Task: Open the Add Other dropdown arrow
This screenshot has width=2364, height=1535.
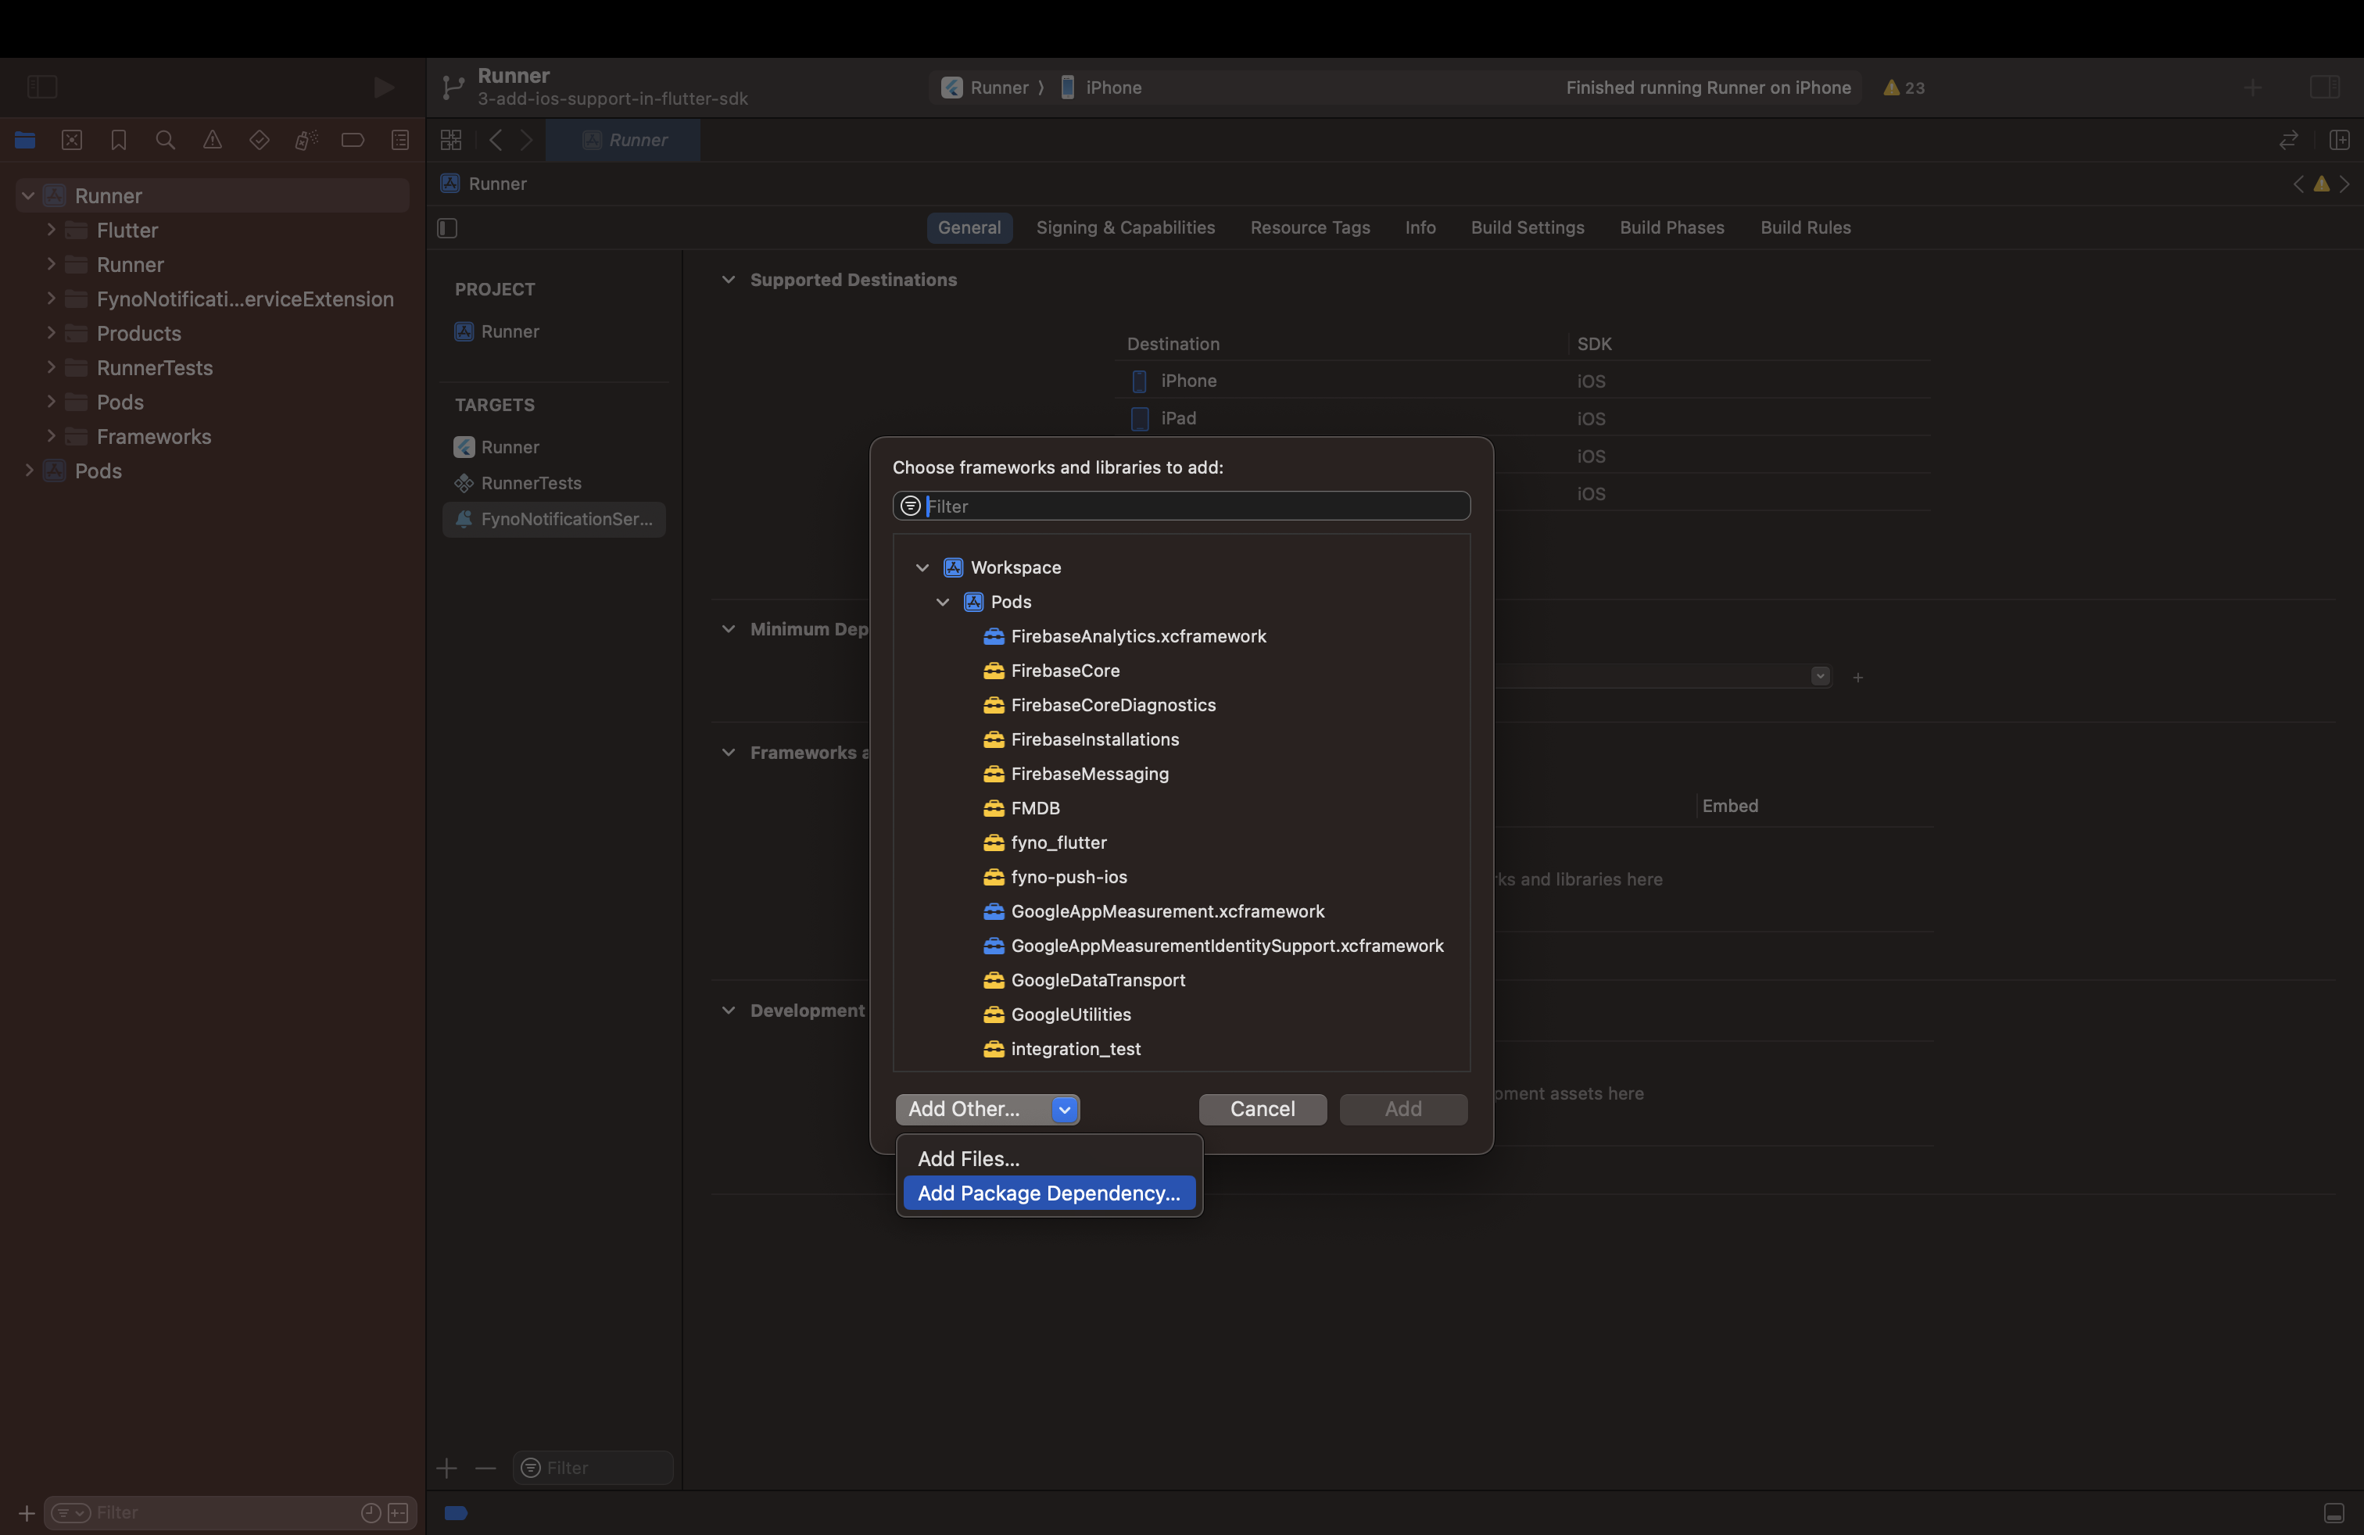Action: click(x=1064, y=1109)
